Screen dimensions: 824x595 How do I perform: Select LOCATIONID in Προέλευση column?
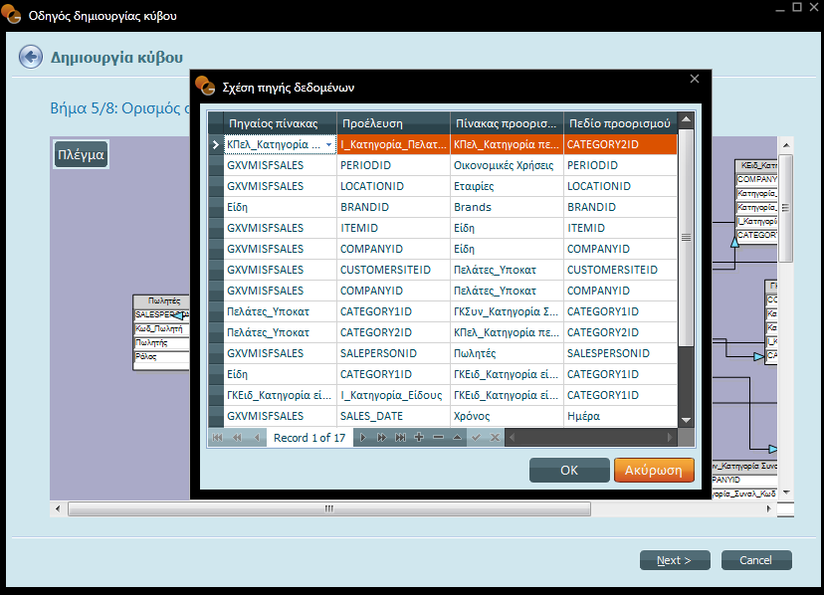393,186
